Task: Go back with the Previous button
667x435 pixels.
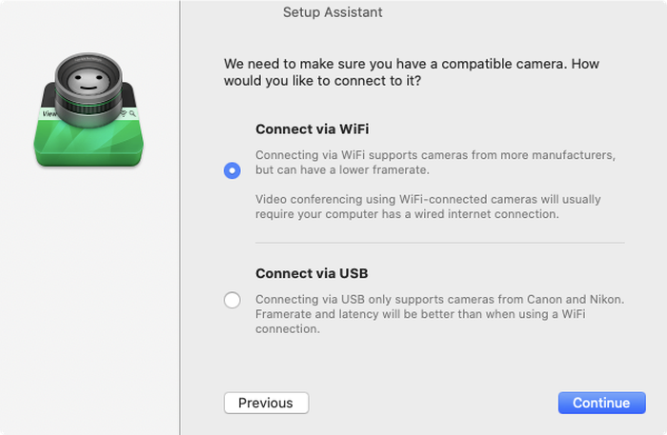Action: (266, 403)
